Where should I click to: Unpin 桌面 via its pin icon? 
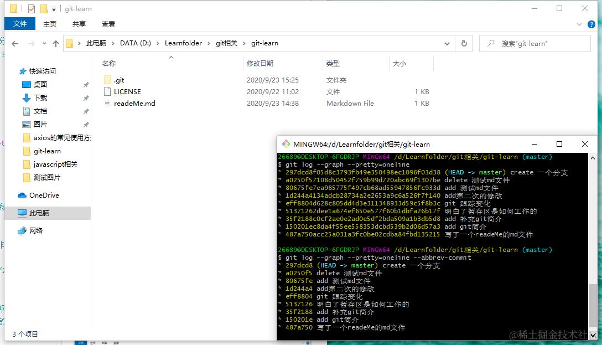(86, 85)
